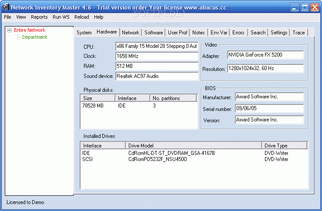The height and width of the screenshot is (211, 322).
Task: Close the Network Inventory Master window
Action: click(315, 7)
